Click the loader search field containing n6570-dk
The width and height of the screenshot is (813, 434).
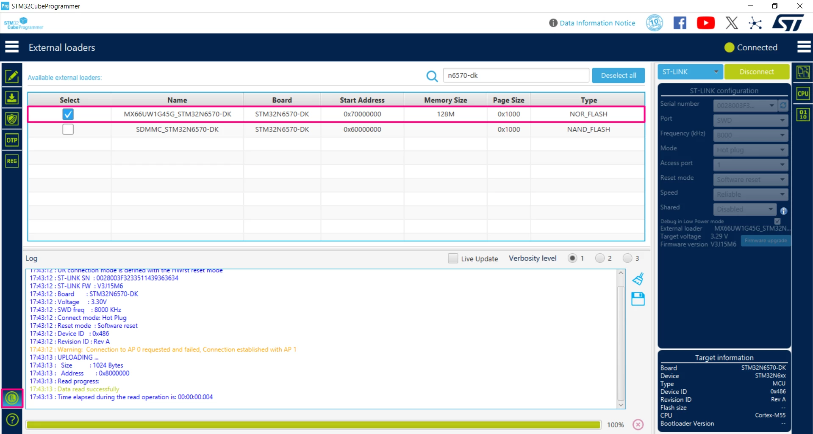point(516,75)
